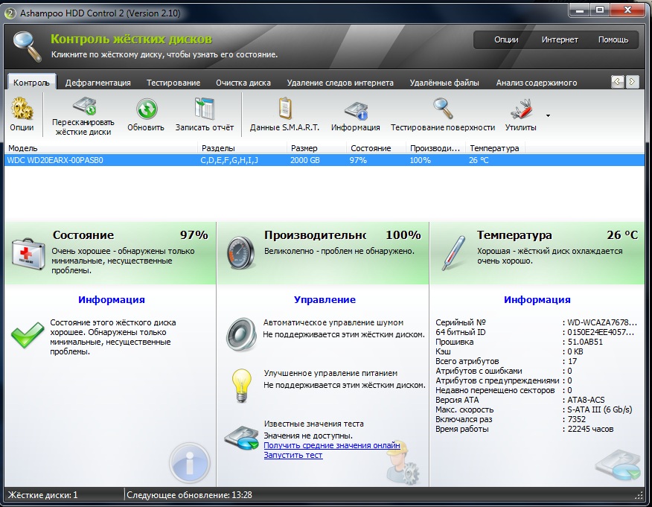Start Тестирование поверхности magnifier icon
The image size is (652, 507).
click(443, 109)
